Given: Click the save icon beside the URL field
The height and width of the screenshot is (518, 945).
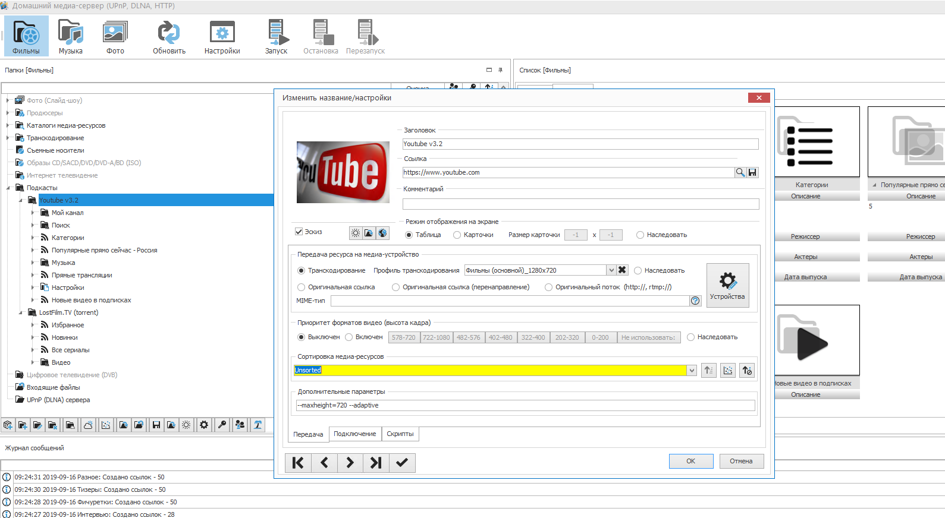Looking at the screenshot, I should point(752,172).
